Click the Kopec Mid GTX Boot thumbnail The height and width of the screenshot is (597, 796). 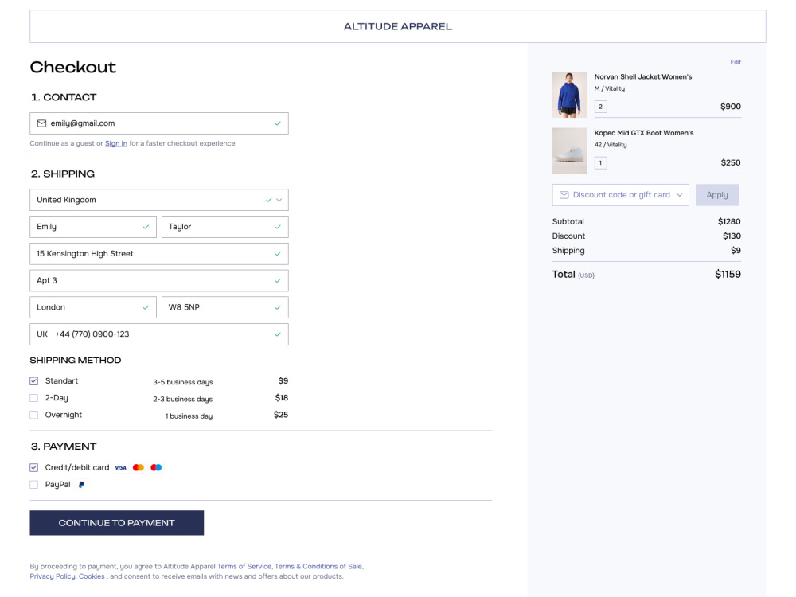coord(570,150)
